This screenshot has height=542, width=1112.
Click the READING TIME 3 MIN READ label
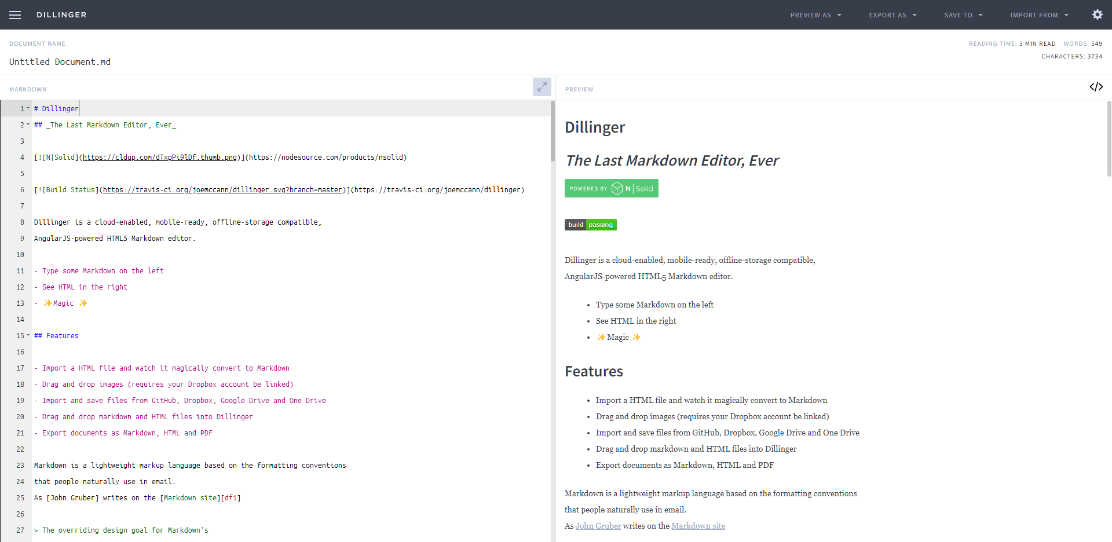(1012, 43)
